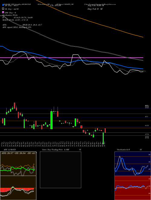The image size is (151, 200).
Task: Click the 45.3 price axis label
Action: pyautogui.click(x=147, y=117)
